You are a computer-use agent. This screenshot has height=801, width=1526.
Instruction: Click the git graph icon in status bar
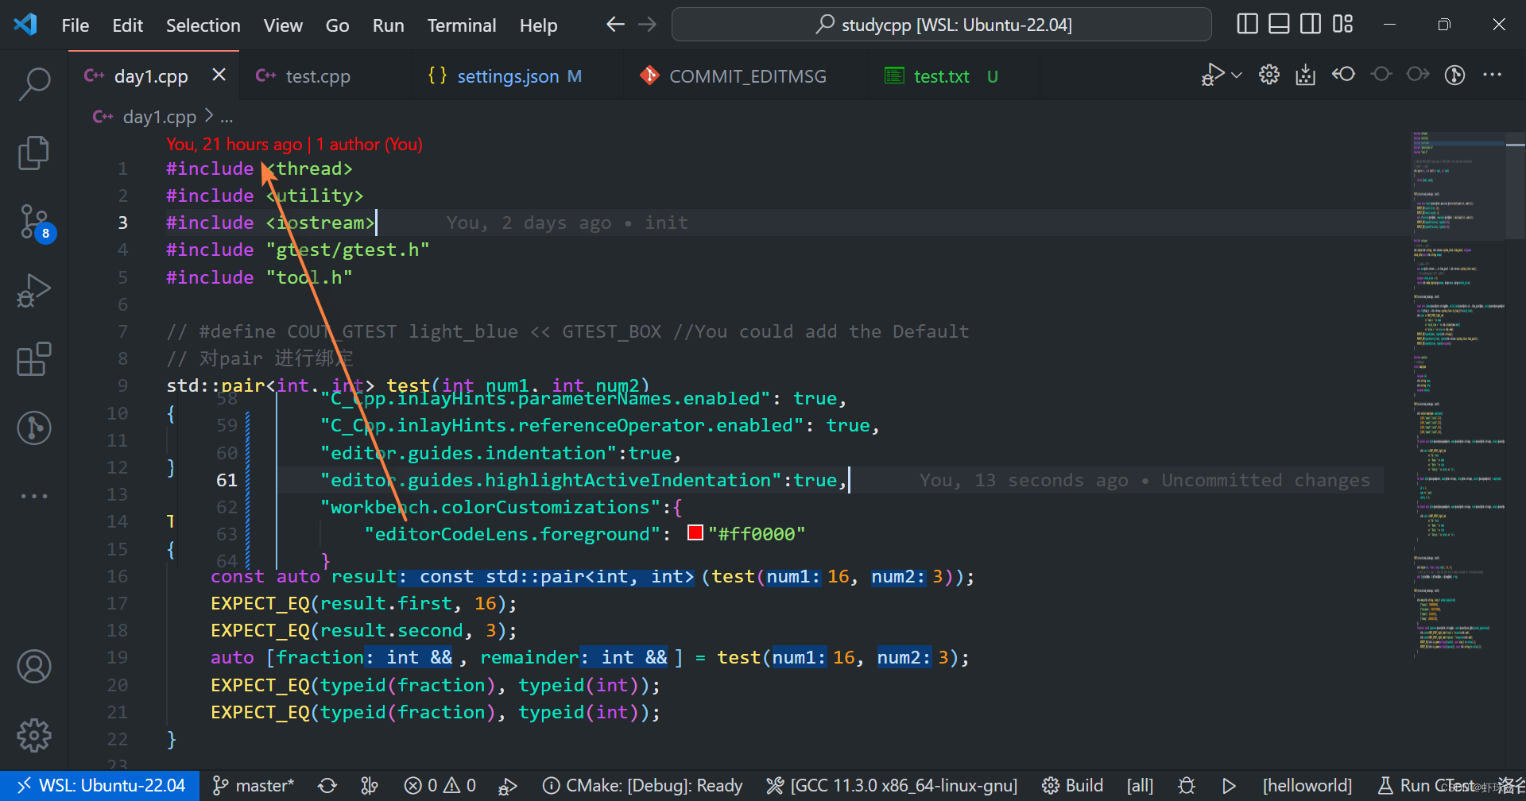[370, 785]
